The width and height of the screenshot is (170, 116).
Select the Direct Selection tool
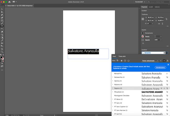click(2, 12)
